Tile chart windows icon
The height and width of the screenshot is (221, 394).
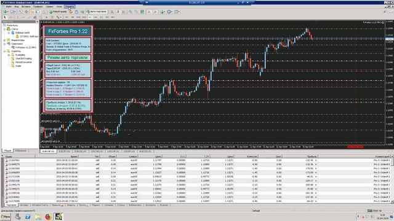coord(142,12)
